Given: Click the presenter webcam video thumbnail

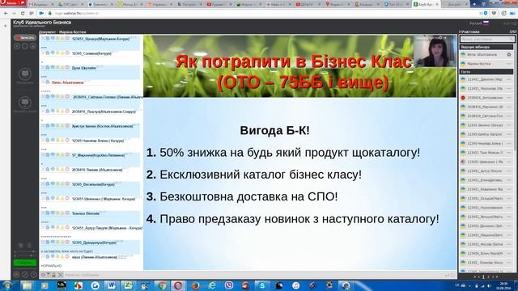Looking at the screenshot, I should (x=435, y=51).
